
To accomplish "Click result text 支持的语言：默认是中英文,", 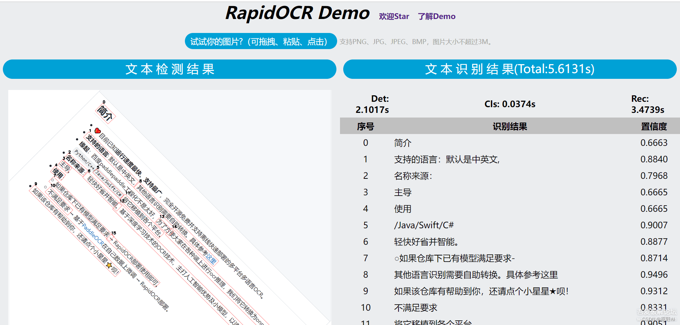I will click(447, 159).
